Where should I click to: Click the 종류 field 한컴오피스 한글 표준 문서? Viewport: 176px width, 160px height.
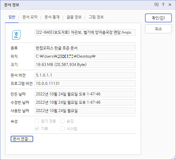click(x=85, y=48)
